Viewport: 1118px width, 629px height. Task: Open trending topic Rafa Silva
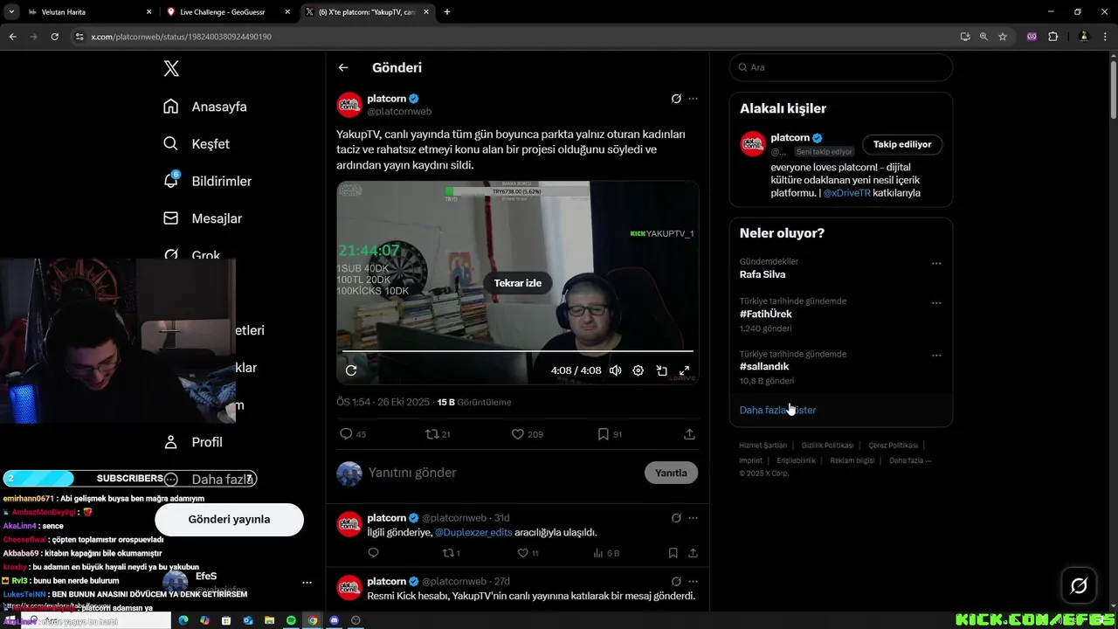(x=763, y=274)
